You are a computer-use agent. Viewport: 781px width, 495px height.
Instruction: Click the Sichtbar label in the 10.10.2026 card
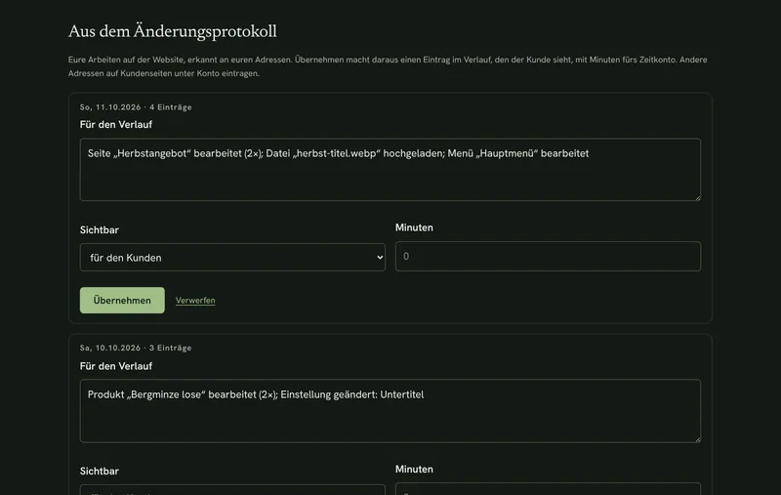tap(100, 472)
